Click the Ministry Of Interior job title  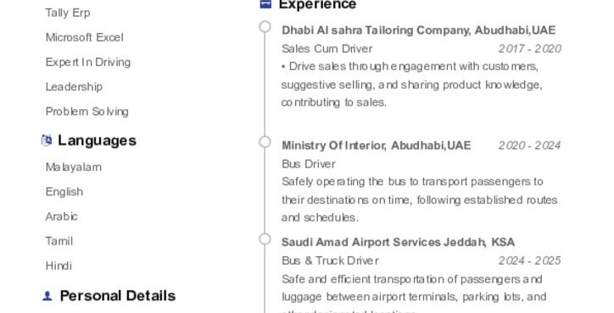[x=377, y=146]
